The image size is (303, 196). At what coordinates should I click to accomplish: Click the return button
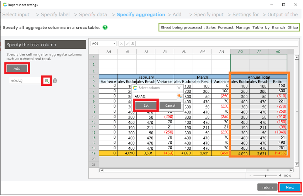coord(267,187)
